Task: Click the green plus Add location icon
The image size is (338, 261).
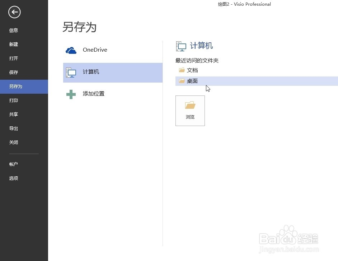Action: point(71,94)
